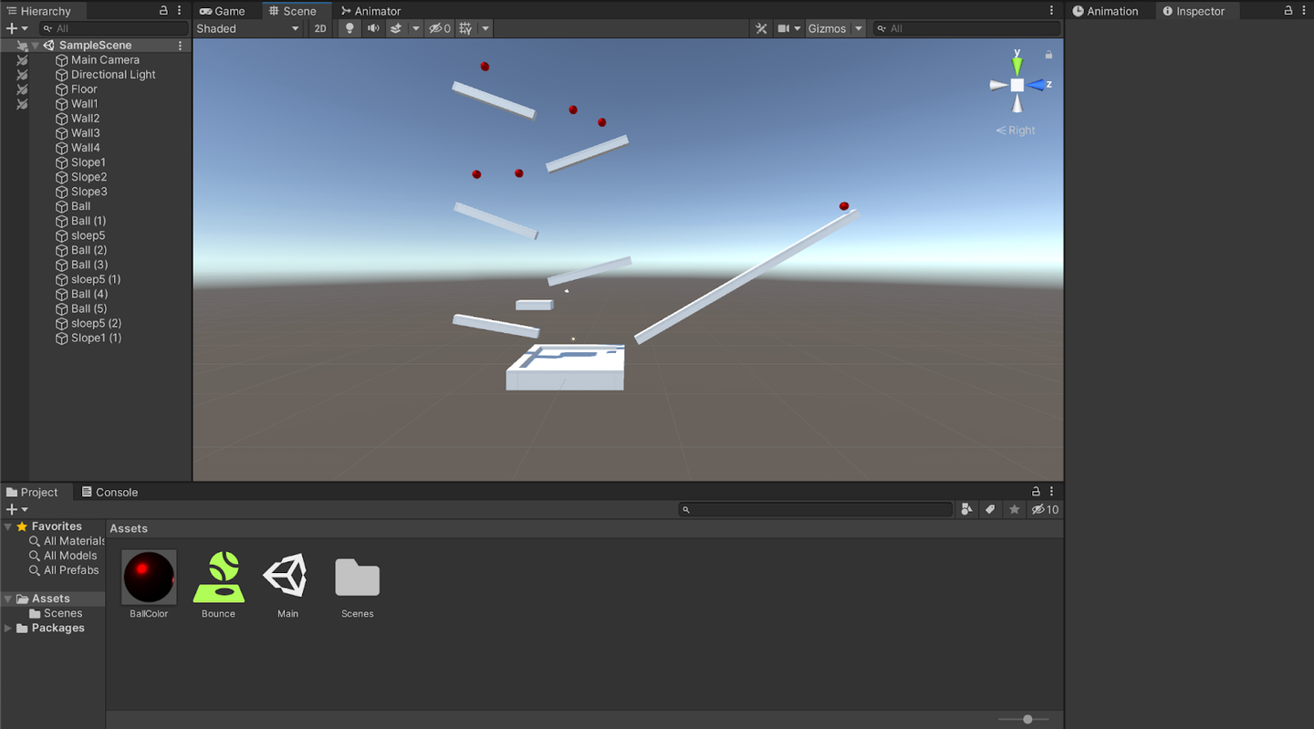Screen dimensions: 1314x729
Task: Switch to the Console tab
Action: point(109,492)
